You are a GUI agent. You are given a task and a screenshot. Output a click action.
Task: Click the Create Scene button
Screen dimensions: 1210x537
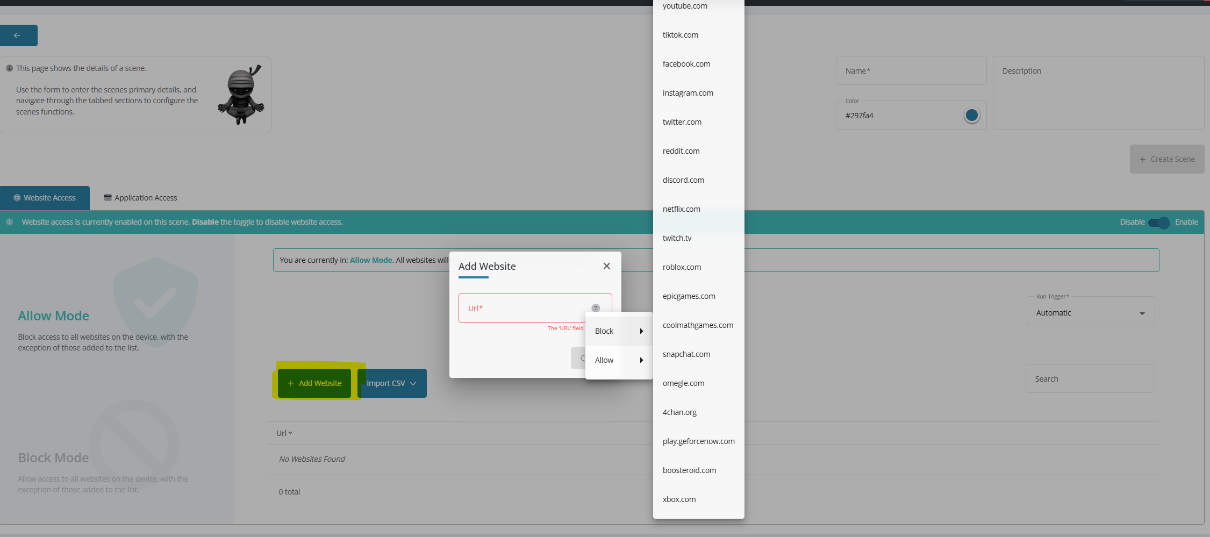click(1166, 159)
